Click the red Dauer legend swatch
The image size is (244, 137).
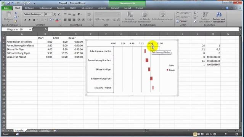pos(167,70)
